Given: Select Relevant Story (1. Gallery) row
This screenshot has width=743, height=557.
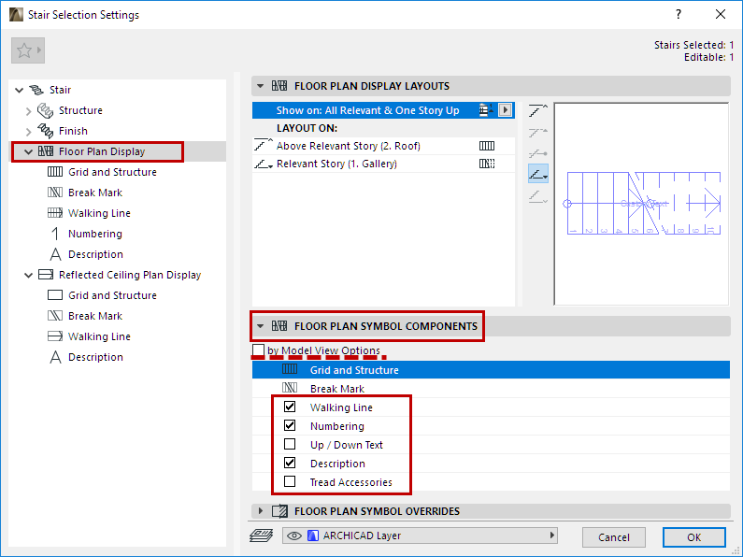Looking at the screenshot, I should pos(383,164).
